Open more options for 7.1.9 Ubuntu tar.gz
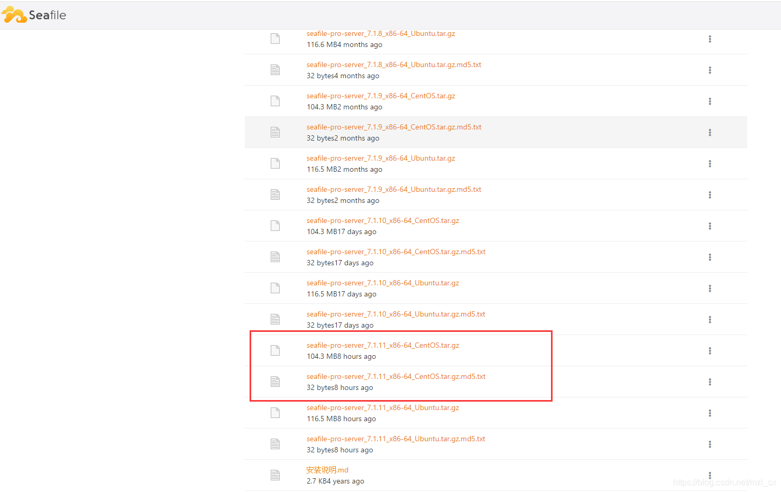Image resolution: width=781 pixels, height=492 pixels. tap(710, 164)
